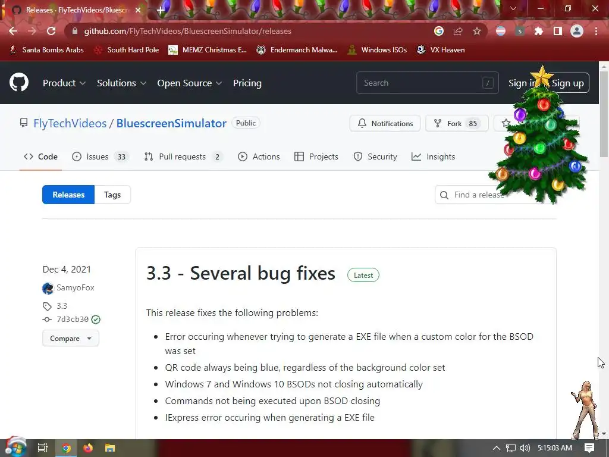Image resolution: width=609 pixels, height=457 pixels.
Task: Open the Compare dropdown
Action: tap(71, 338)
